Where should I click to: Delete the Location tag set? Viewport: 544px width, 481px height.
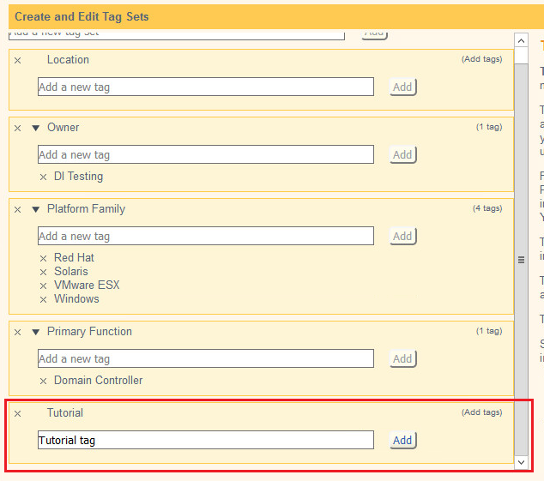tap(17, 60)
